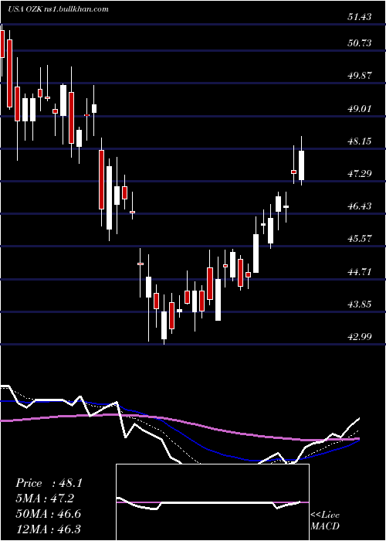
Task: Click the 46.43 price axis label
Action: tap(360, 206)
